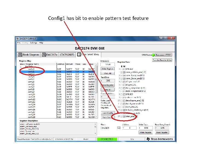Click Register Description scrollbar down arrow
197x147 pixels.
coord(95,133)
